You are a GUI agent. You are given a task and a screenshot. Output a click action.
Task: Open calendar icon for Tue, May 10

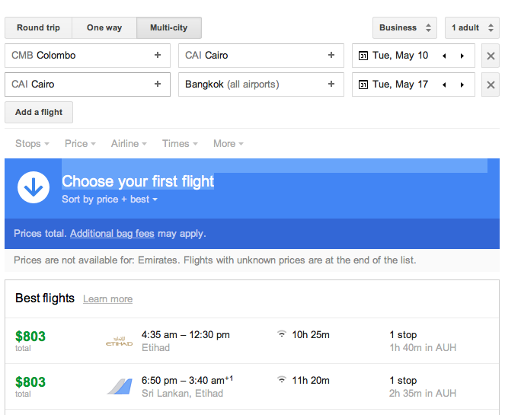[363, 56]
